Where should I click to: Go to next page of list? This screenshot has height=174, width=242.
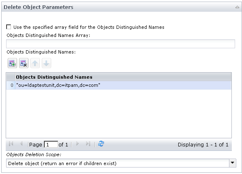[78, 144]
